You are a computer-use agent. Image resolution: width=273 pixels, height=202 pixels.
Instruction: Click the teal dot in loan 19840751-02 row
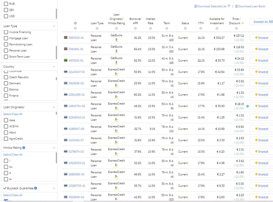247,106
